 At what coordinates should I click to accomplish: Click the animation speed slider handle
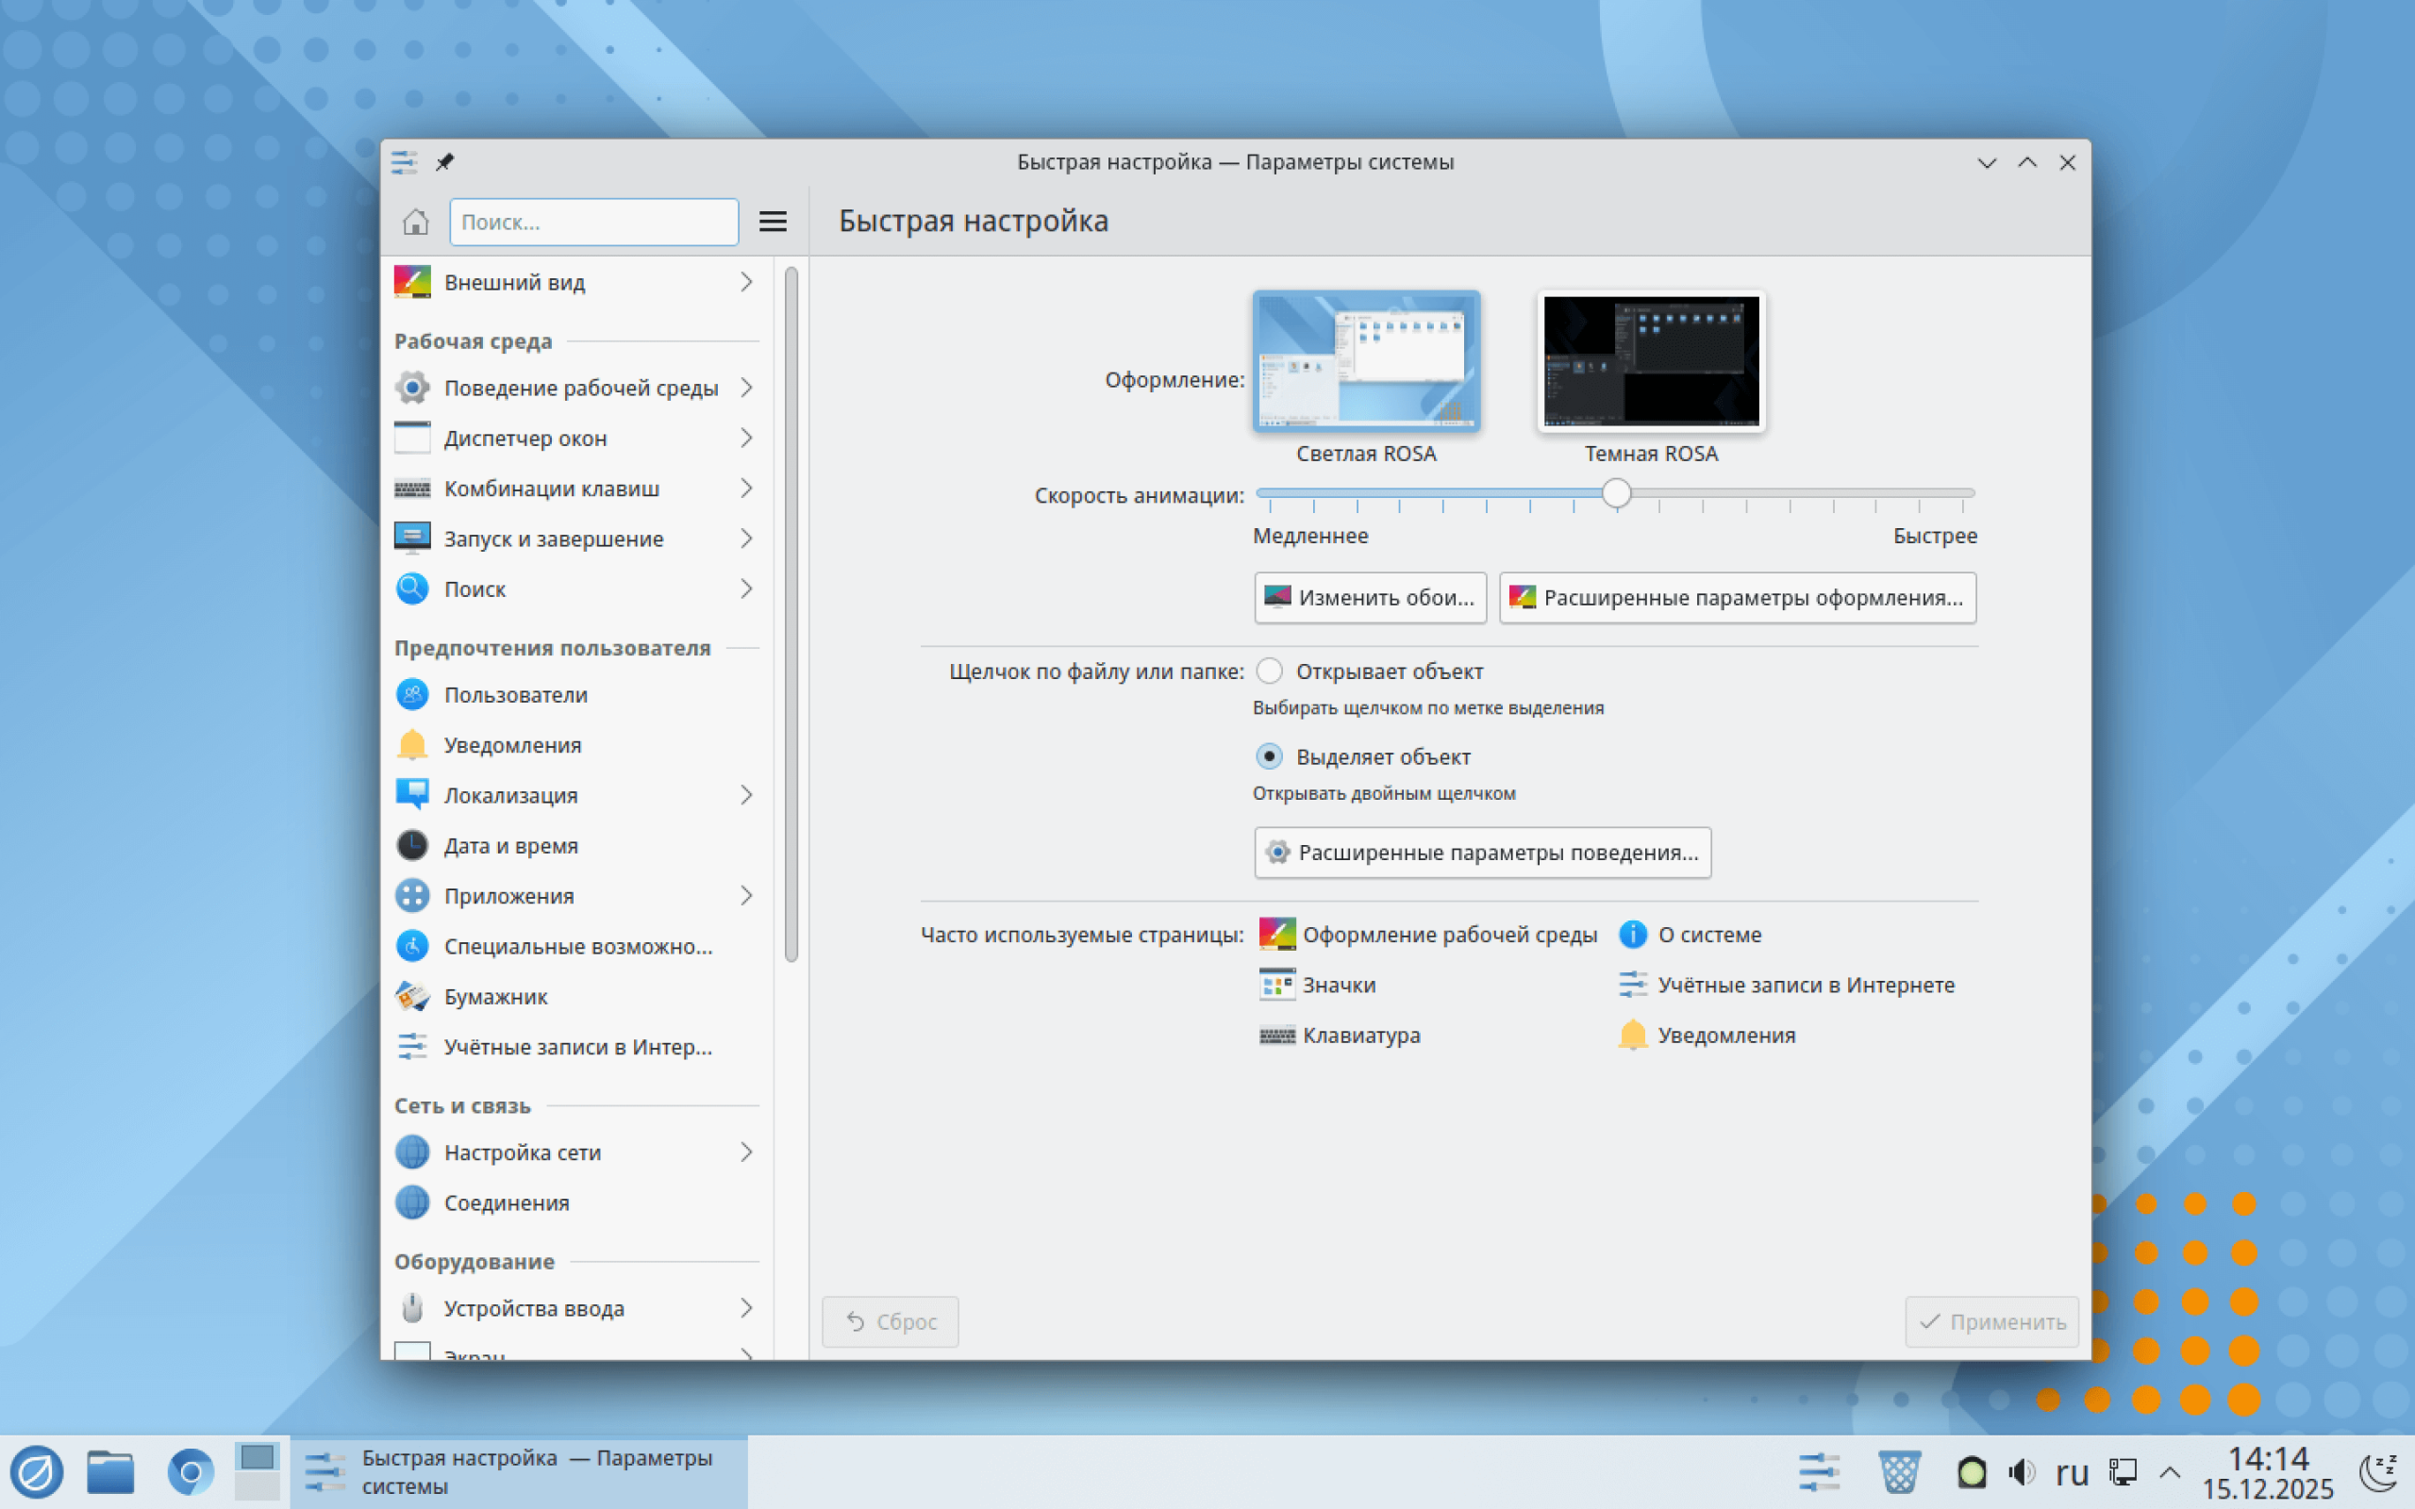pos(1617,493)
